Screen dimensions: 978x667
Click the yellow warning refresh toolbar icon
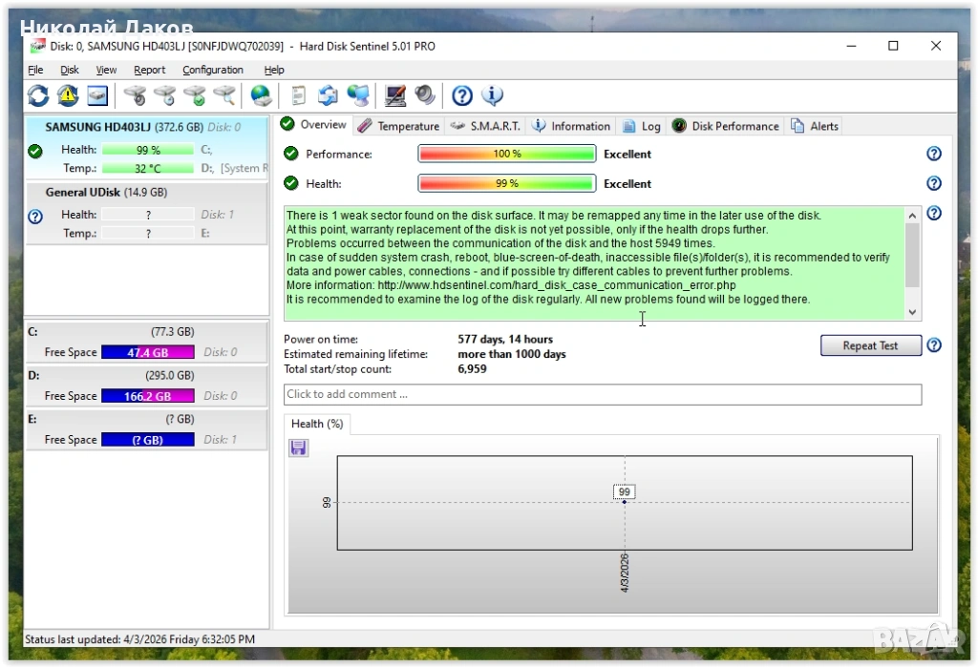click(x=68, y=95)
